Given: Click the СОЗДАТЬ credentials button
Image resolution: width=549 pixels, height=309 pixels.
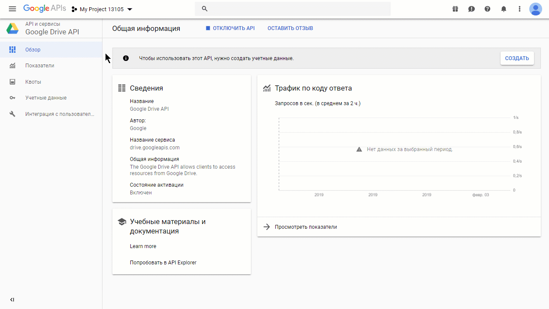Looking at the screenshot, I should pos(517,58).
